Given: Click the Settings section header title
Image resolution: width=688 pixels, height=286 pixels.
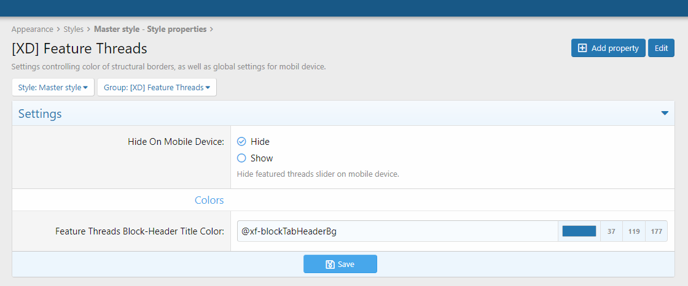Looking at the screenshot, I should pyautogui.click(x=40, y=114).
